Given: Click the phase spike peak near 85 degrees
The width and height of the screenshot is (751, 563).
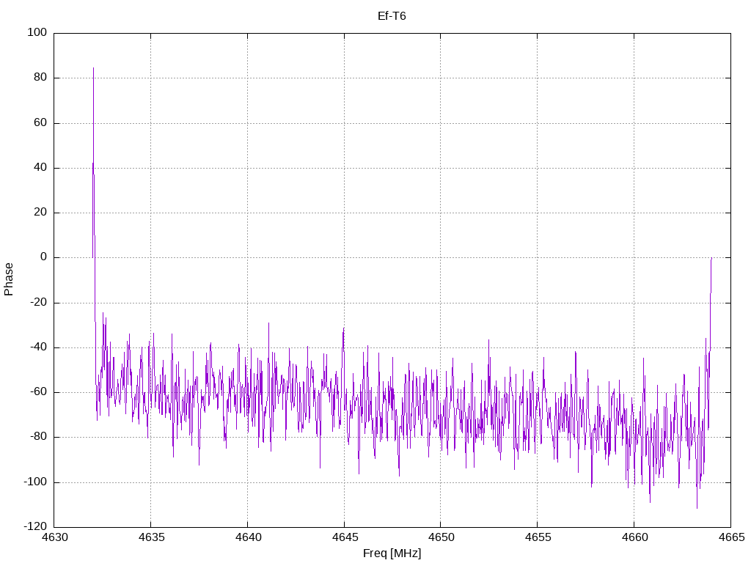Looking at the screenshot, I should [x=93, y=68].
